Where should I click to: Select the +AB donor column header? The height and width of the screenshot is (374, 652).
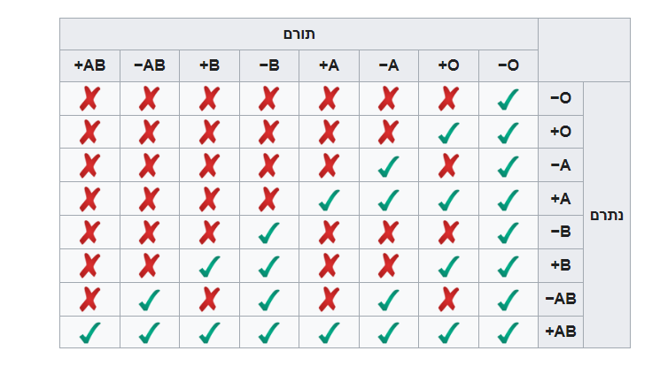coord(89,65)
